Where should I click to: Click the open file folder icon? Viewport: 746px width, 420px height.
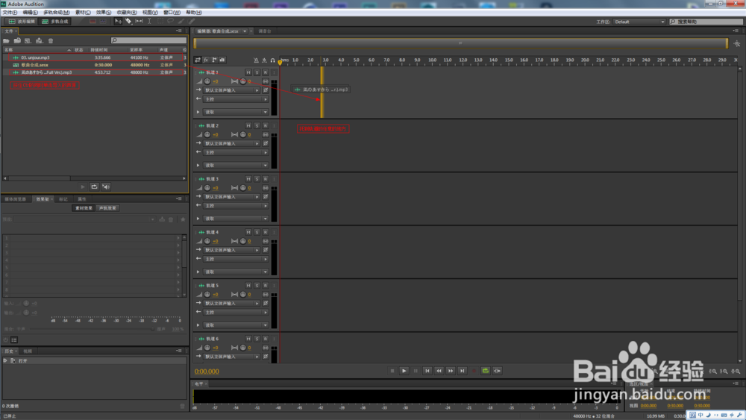point(6,41)
